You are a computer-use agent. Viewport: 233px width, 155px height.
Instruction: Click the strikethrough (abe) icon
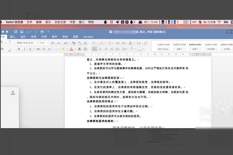[x=38, y=49]
